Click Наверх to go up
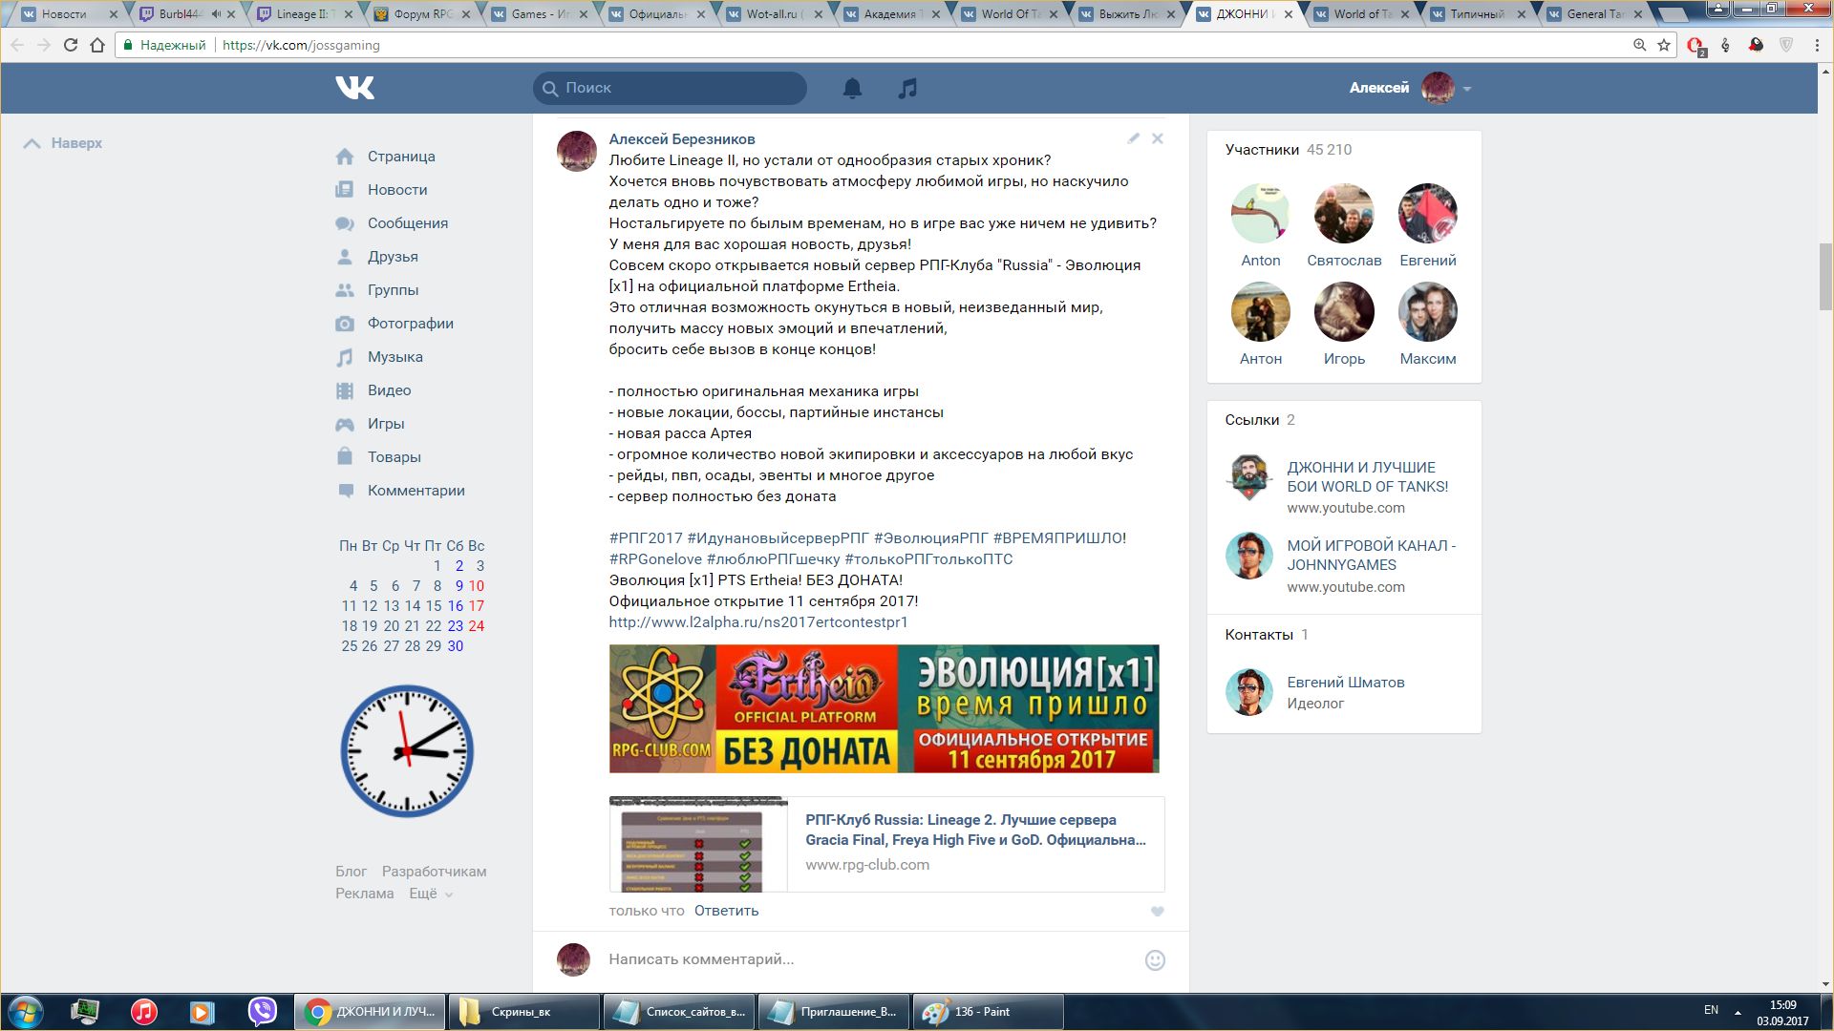The width and height of the screenshot is (1834, 1031). tap(63, 143)
